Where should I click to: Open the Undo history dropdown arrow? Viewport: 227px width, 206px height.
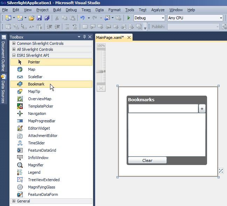[89, 18]
